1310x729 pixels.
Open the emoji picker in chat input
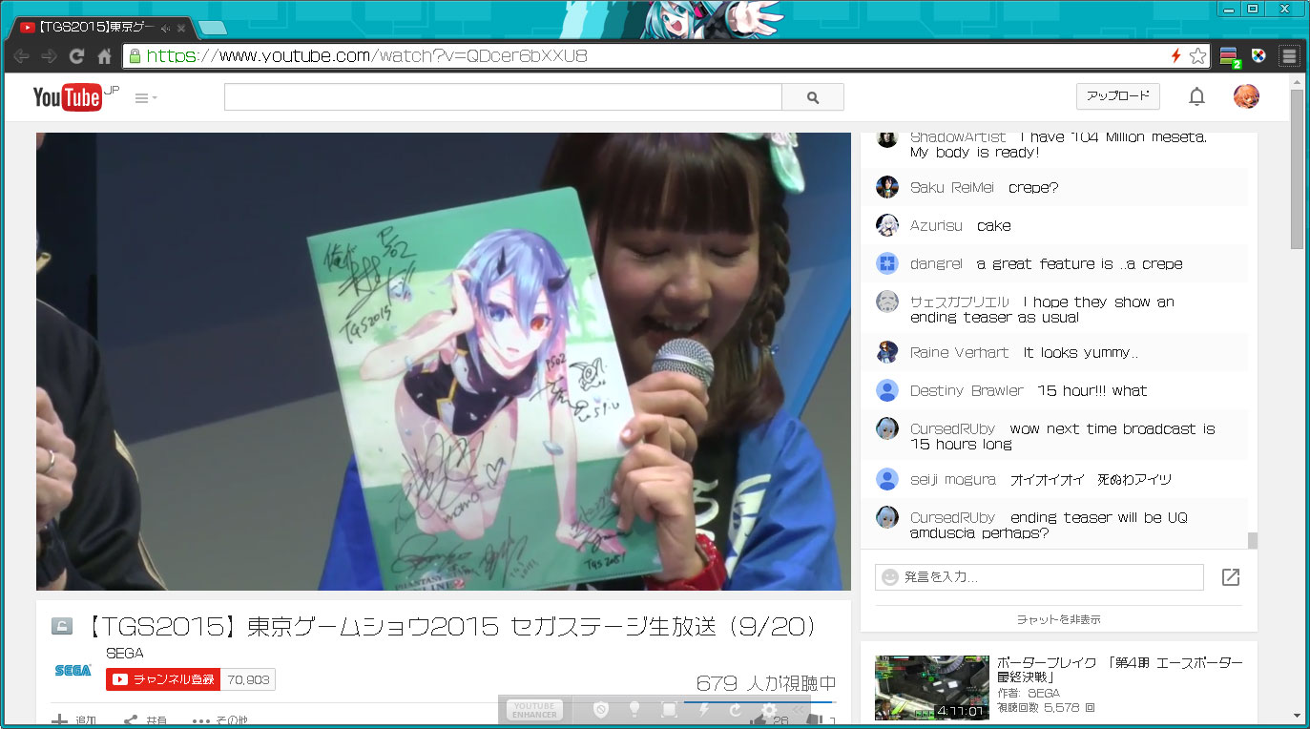click(890, 577)
